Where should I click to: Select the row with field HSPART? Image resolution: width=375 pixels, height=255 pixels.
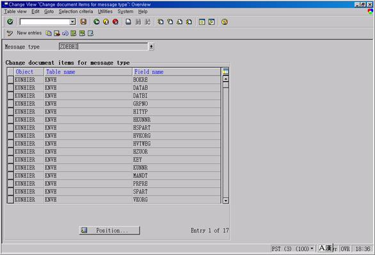pyautogui.click(x=10, y=128)
